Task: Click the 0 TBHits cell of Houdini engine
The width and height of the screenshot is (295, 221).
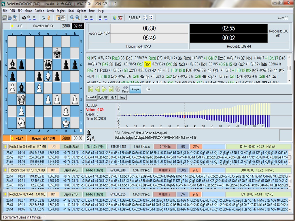Action: point(164,170)
